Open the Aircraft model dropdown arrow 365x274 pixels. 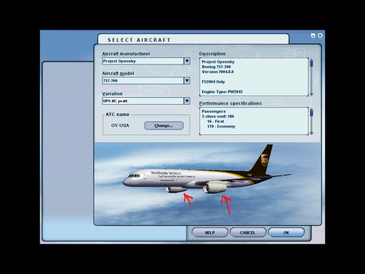tap(187, 81)
